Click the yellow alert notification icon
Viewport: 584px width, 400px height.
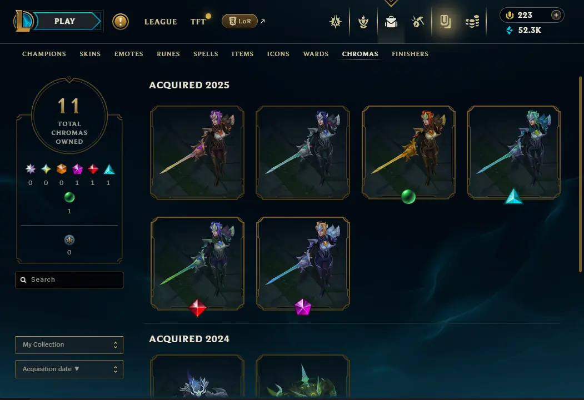(x=121, y=22)
